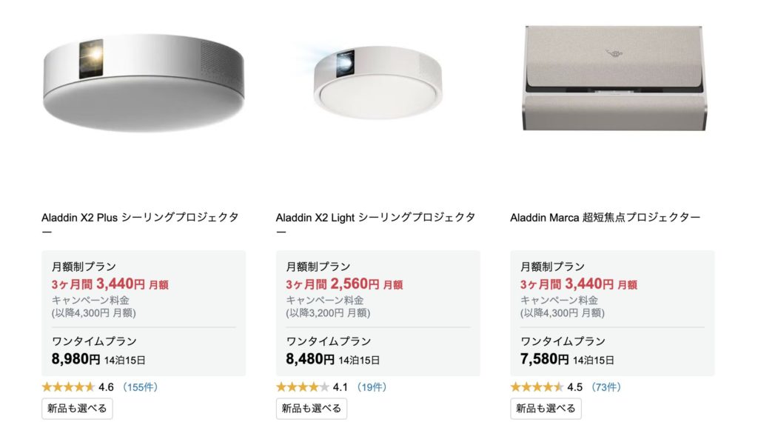
Task: Click the 4.1 star rating icons
Action: [302, 386]
